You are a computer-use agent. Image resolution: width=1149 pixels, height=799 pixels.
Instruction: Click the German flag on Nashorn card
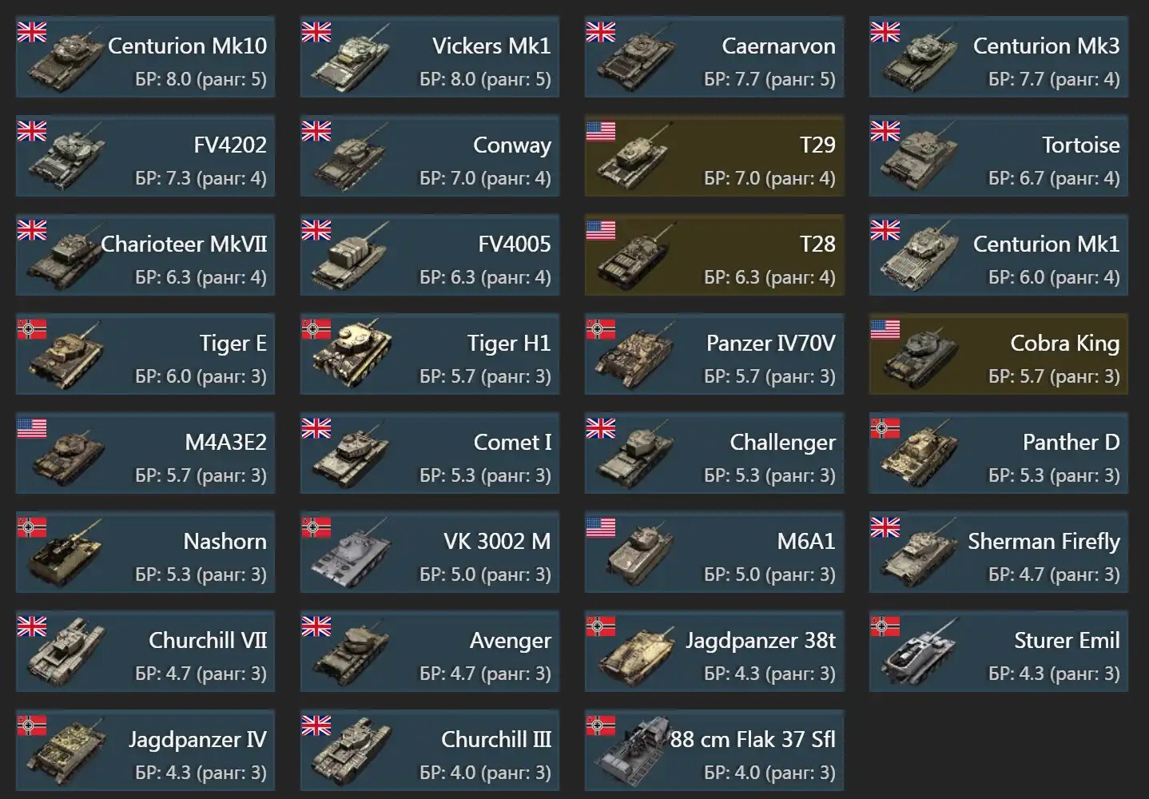[31, 527]
